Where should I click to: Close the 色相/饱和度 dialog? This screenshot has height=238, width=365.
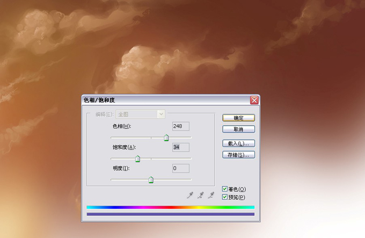254,100
